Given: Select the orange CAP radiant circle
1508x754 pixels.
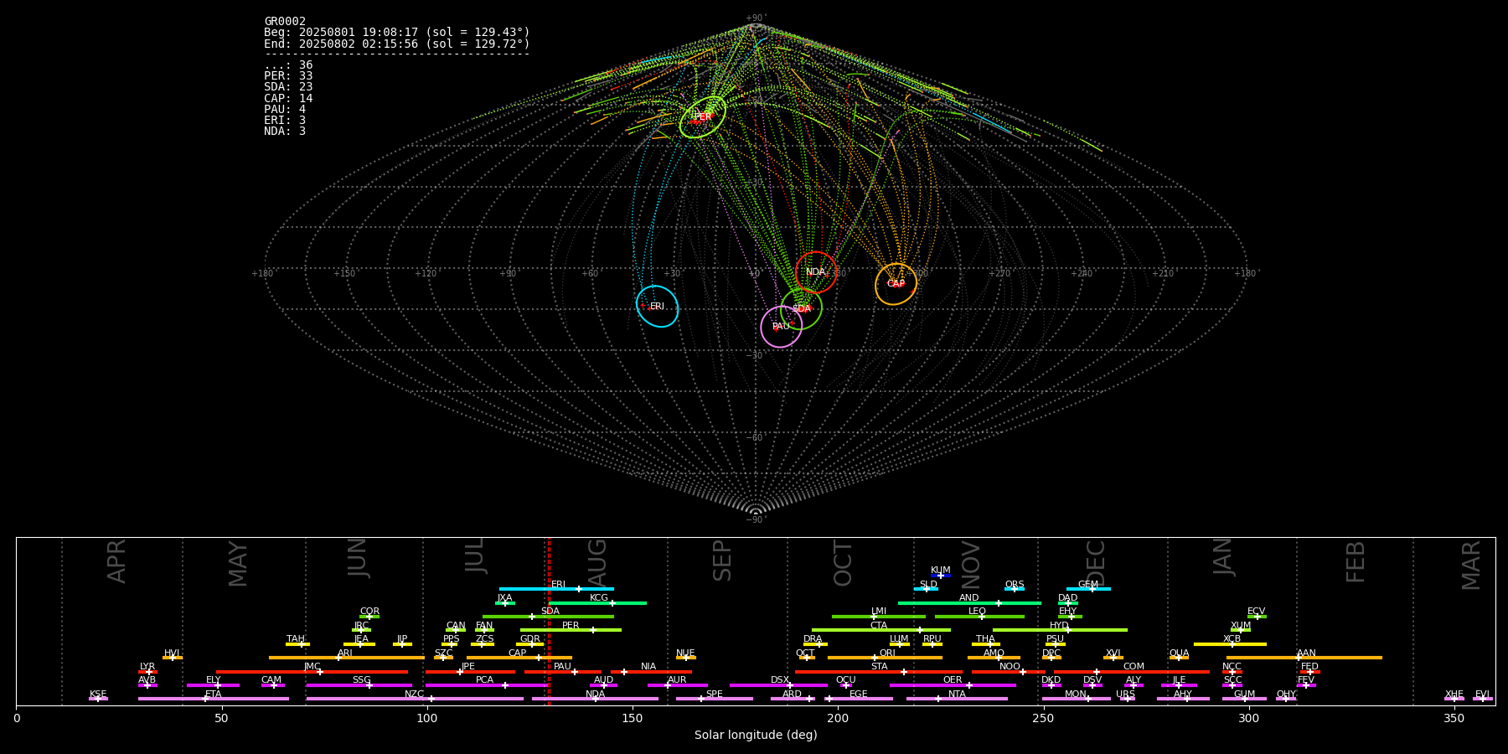Looking at the screenshot, I should point(896,284).
